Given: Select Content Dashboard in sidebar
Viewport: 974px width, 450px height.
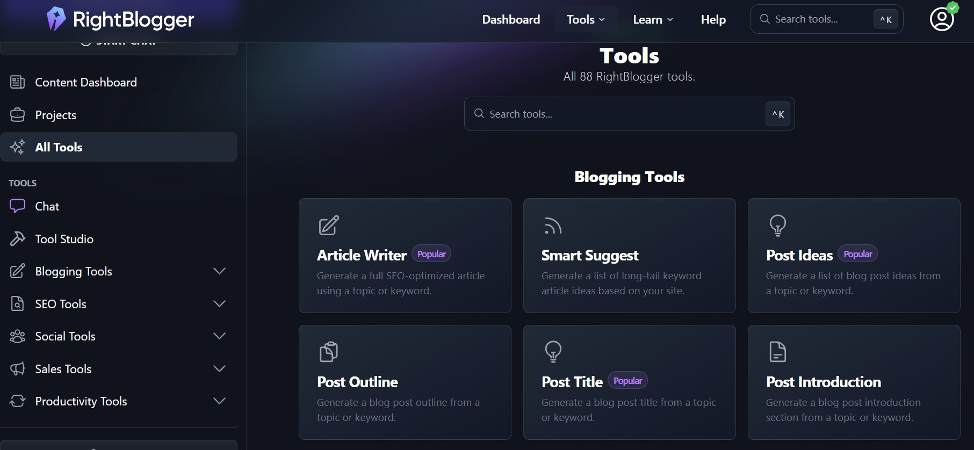Looking at the screenshot, I should [x=119, y=82].
